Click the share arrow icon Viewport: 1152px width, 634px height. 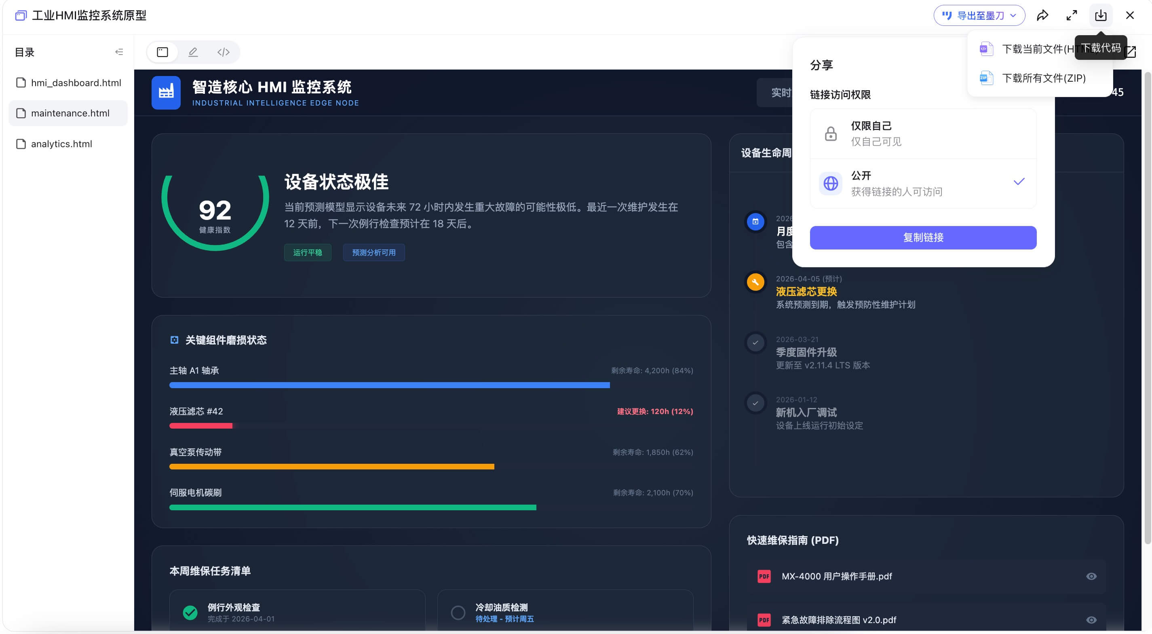pos(1043,15)
